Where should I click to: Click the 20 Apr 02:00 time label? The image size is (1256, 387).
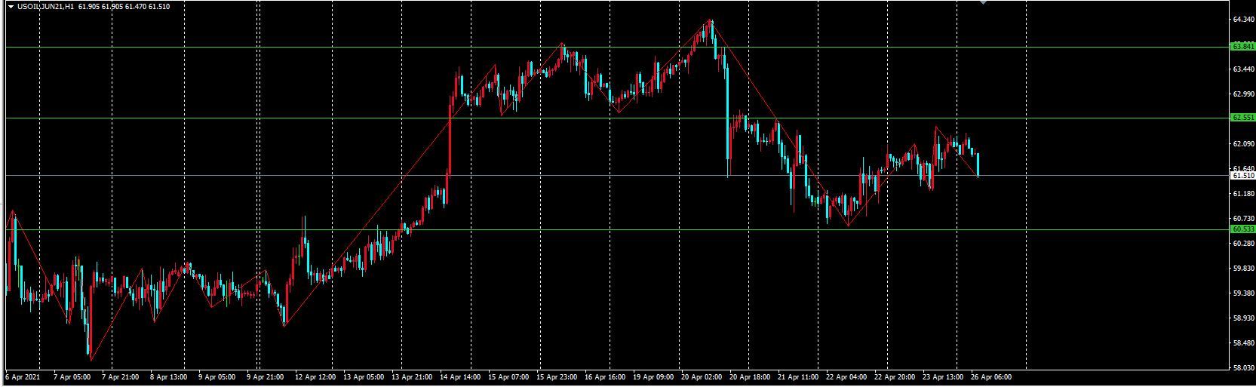pyautogui.click(x=702, y=377)
